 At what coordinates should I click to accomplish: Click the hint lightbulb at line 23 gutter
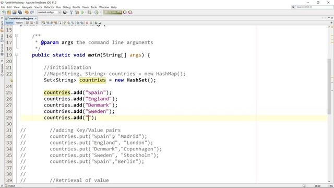11,80
